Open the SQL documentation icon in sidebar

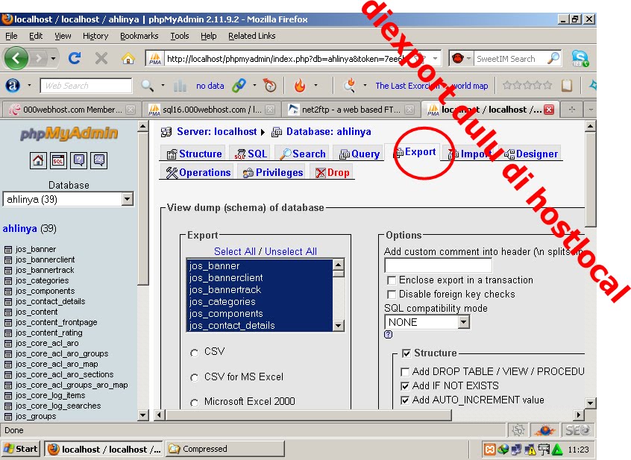pyautogui.click(x=99, y=160)
